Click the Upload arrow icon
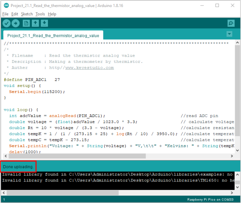 click(16, 23)
